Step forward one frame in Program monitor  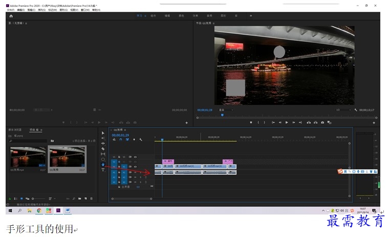[x=293, y=122]
